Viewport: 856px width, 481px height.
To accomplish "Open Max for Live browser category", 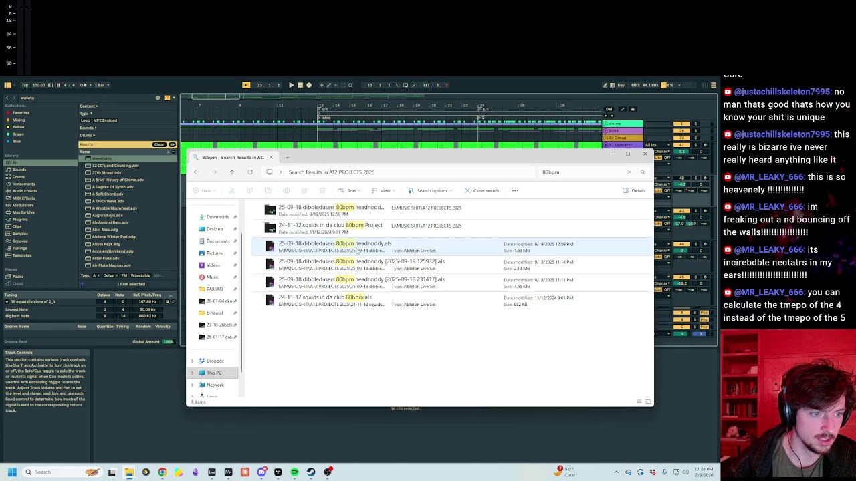I will click(x=23, y=212).
